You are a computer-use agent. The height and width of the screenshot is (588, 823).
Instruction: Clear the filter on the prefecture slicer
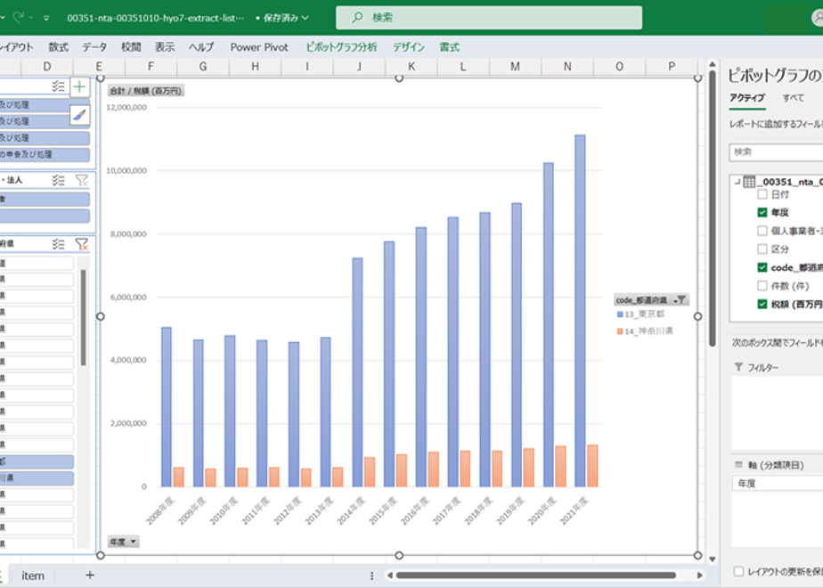(81, 244)
